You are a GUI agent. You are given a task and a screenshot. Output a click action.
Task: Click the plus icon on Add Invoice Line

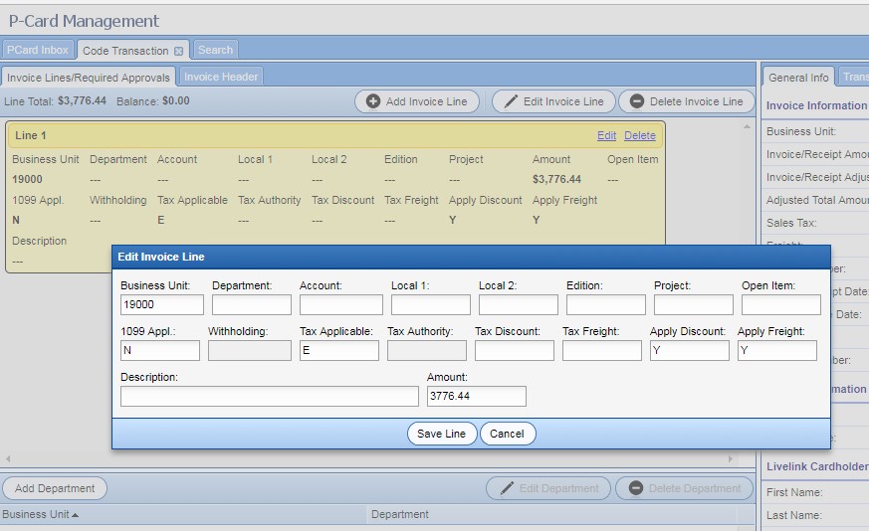click(x=373, y=101)
